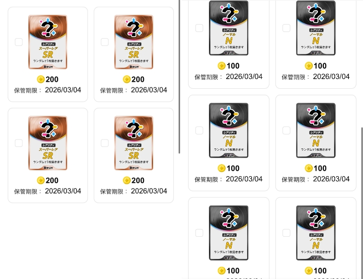Check the middle-row left Normal card checkbox
This screenshot has height=279, width=363.
199,130
